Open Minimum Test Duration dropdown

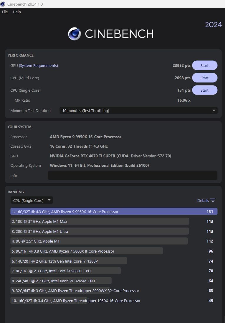tap(138, 111)
